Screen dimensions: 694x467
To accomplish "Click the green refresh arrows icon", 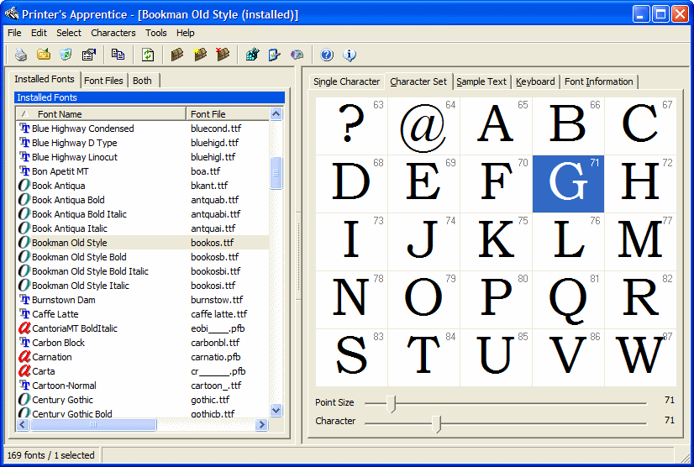I will point(148,55).
